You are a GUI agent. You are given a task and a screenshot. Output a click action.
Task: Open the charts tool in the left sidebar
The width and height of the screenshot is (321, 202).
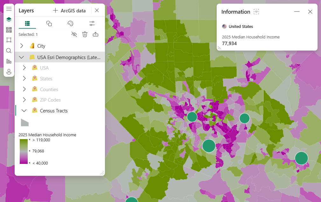pos(9,61)
